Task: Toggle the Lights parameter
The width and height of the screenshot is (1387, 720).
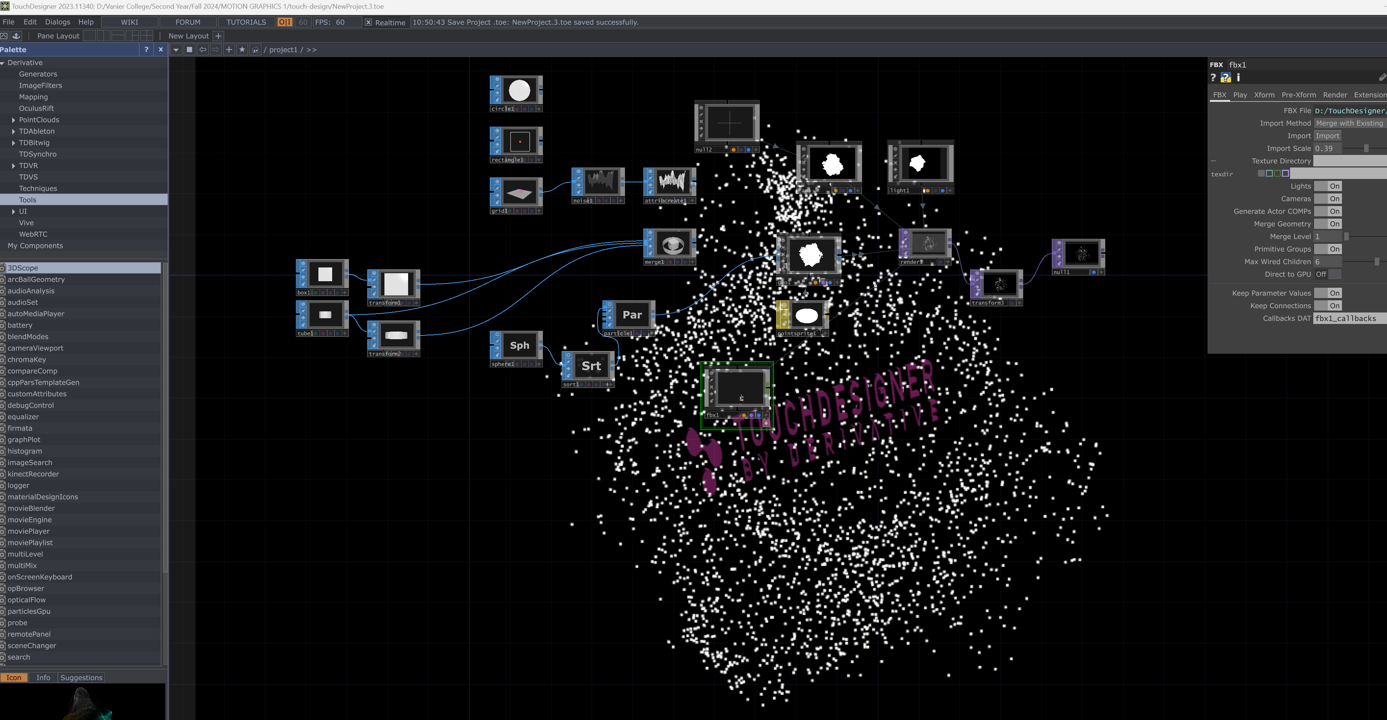Action: pos(1328,186)
